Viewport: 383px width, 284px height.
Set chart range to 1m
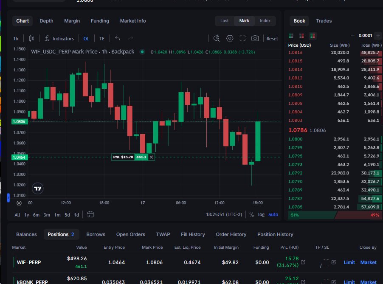(57, 215)
